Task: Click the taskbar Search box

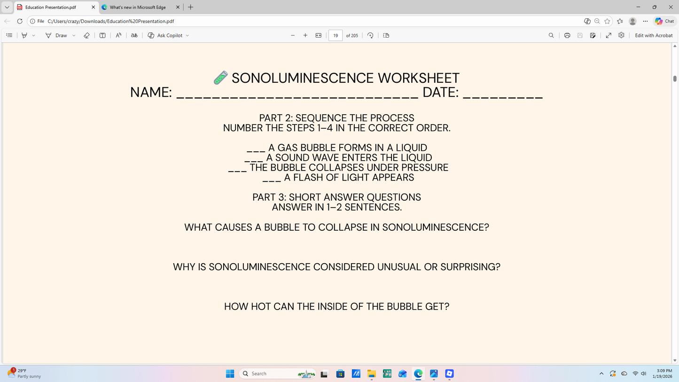Action: coord(277,374)
